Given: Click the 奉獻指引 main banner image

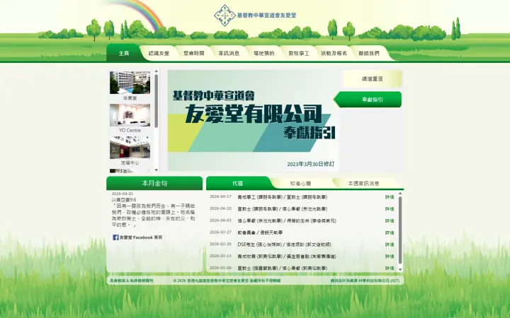Looking at the screenshot, I should [253, 120].
